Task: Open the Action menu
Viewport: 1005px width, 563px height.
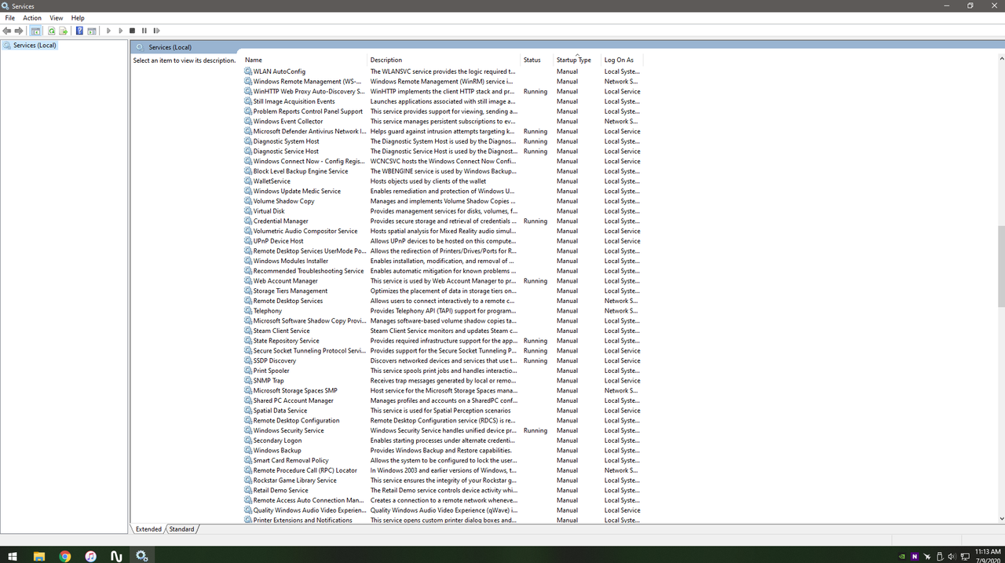Action: point(32,17)
